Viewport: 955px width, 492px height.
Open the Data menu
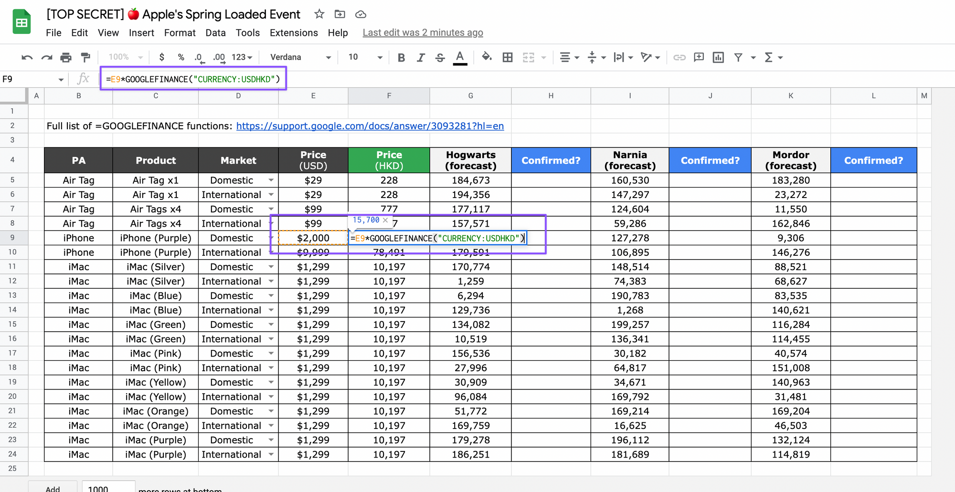[215, 33]
